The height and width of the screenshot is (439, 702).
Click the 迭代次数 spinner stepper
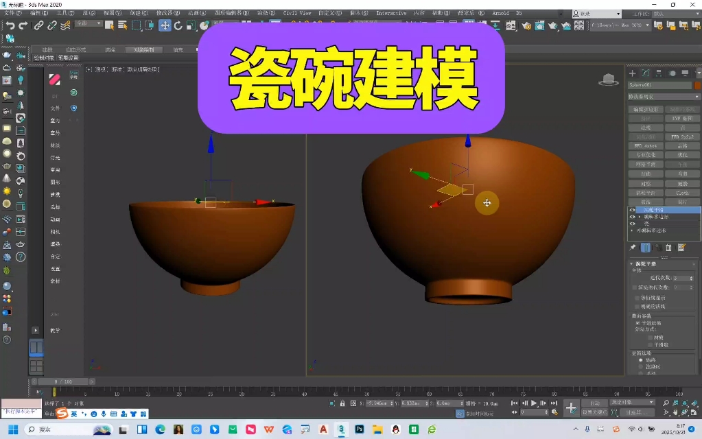coord(692,277)
